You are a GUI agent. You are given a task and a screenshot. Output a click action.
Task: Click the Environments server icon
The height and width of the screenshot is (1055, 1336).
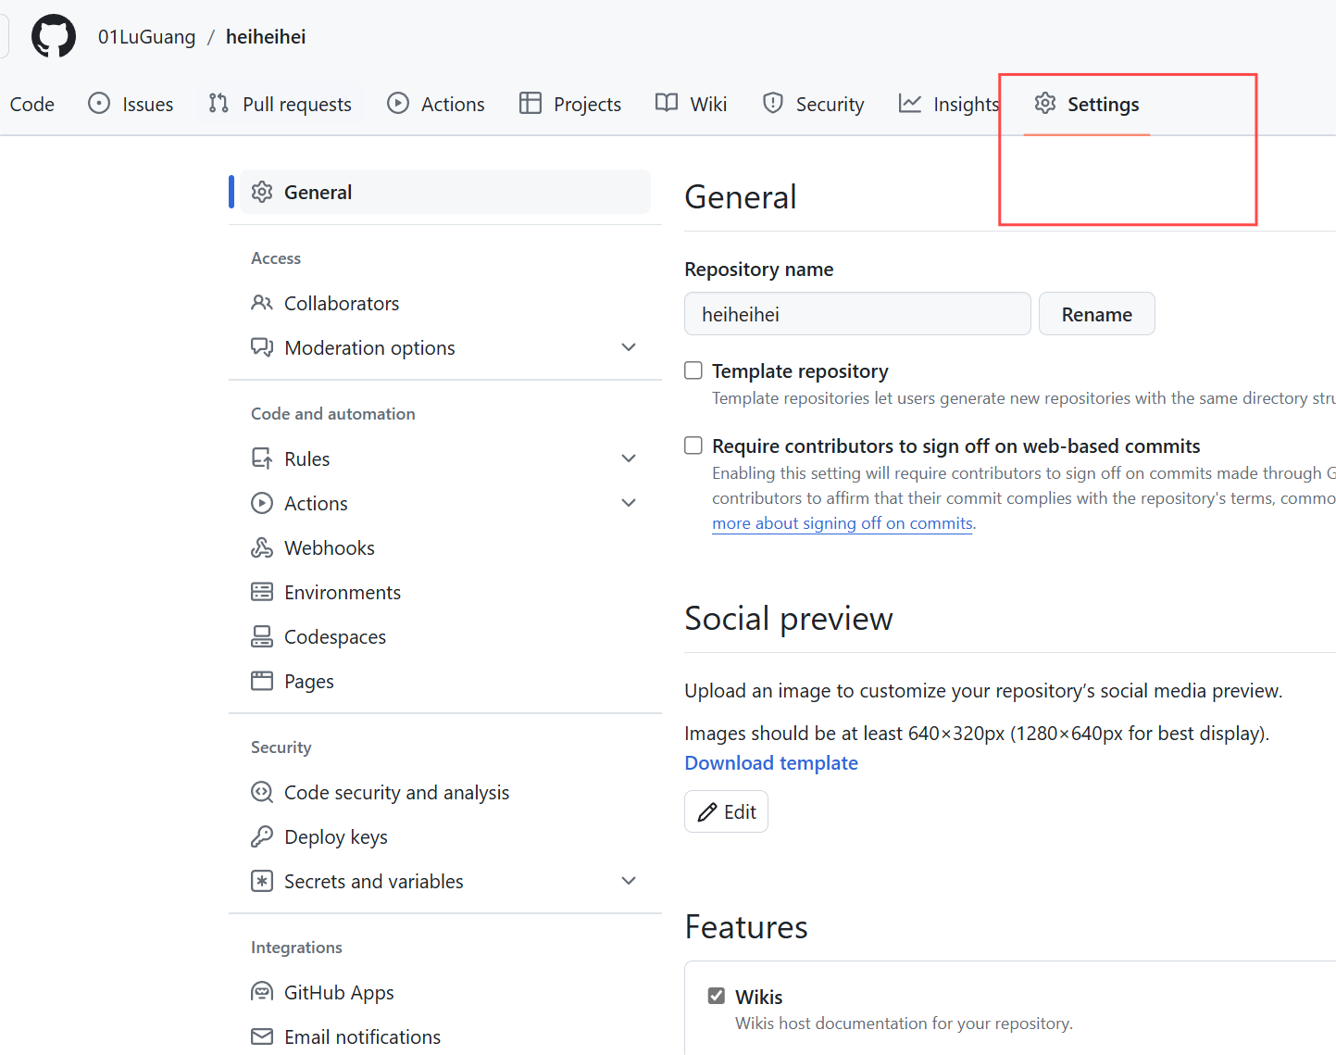pyautogui.click(x=262, y=592)
